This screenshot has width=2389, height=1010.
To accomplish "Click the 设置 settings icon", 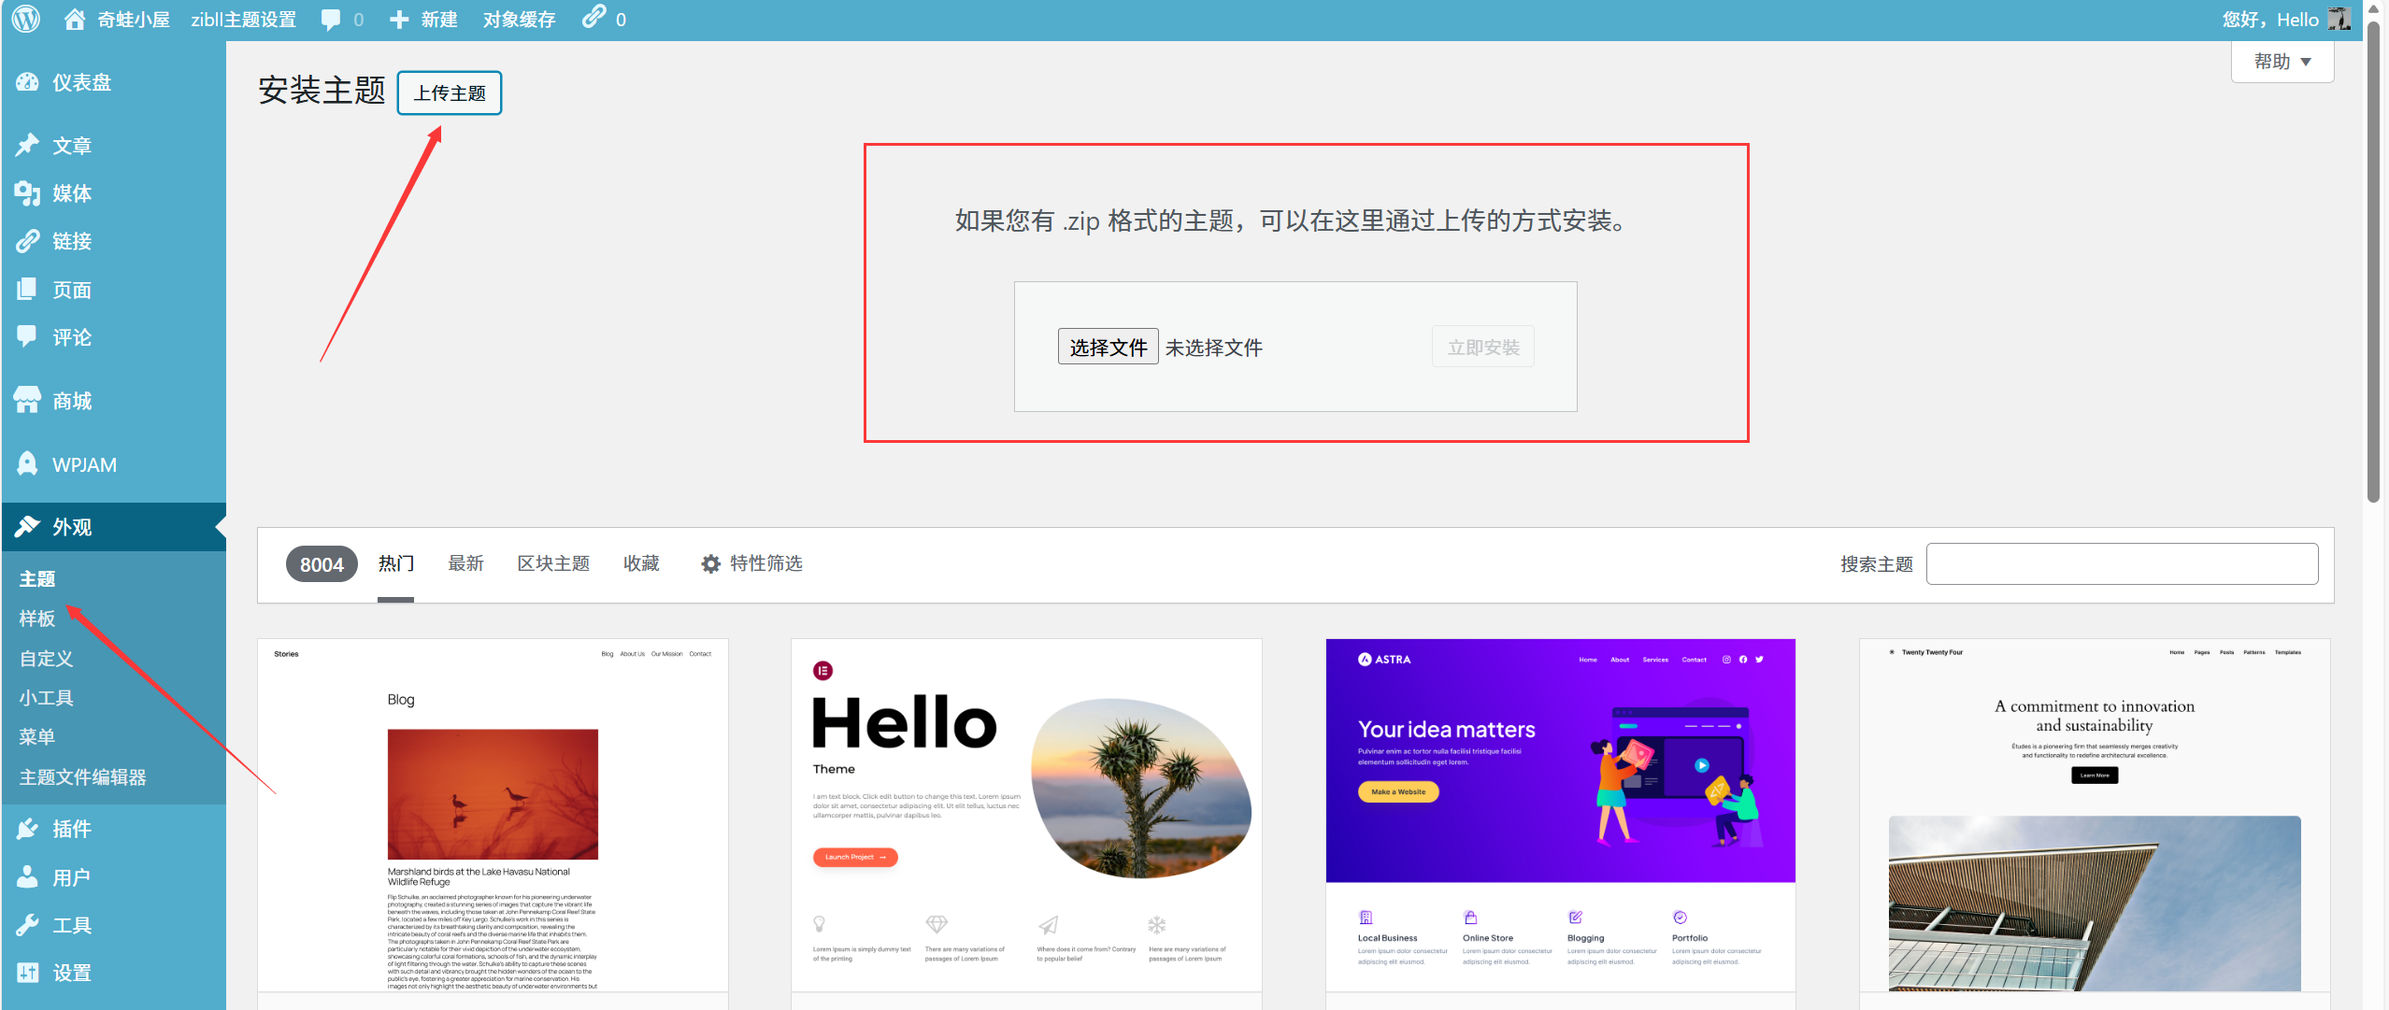I will (x=28, y=972).
